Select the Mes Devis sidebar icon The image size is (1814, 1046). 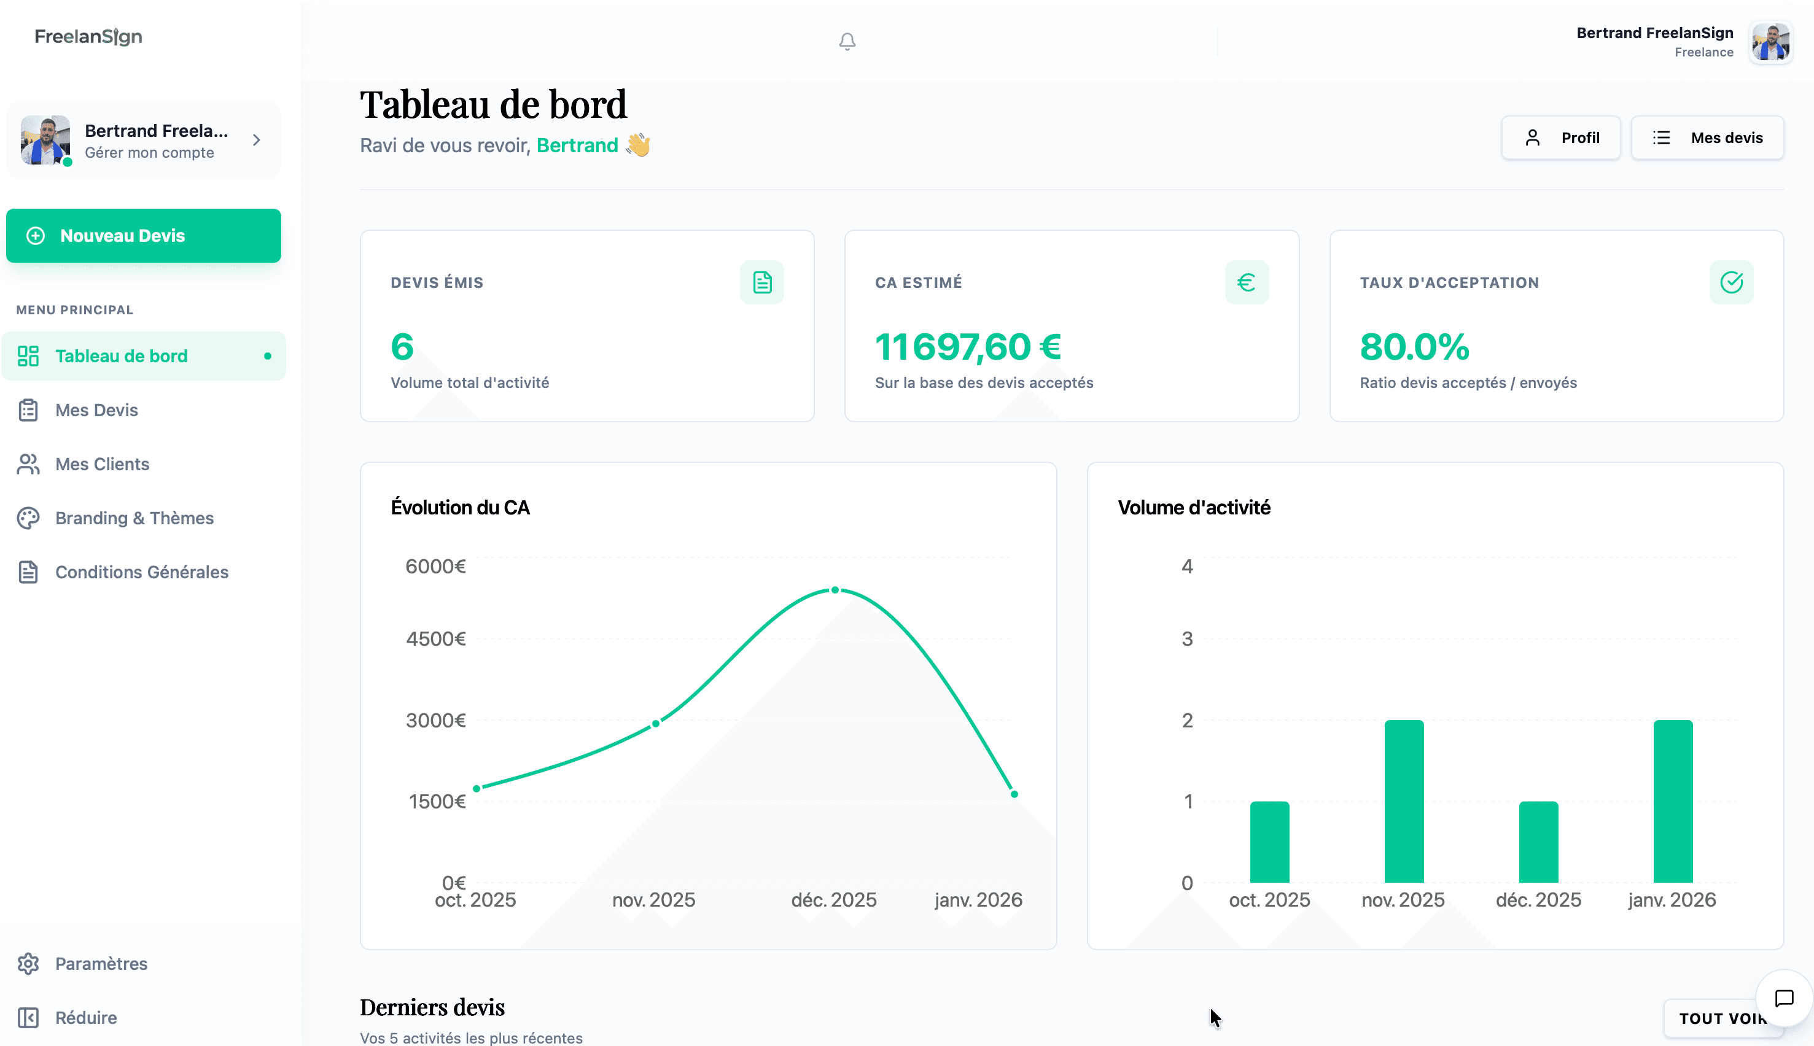[28, 409]
